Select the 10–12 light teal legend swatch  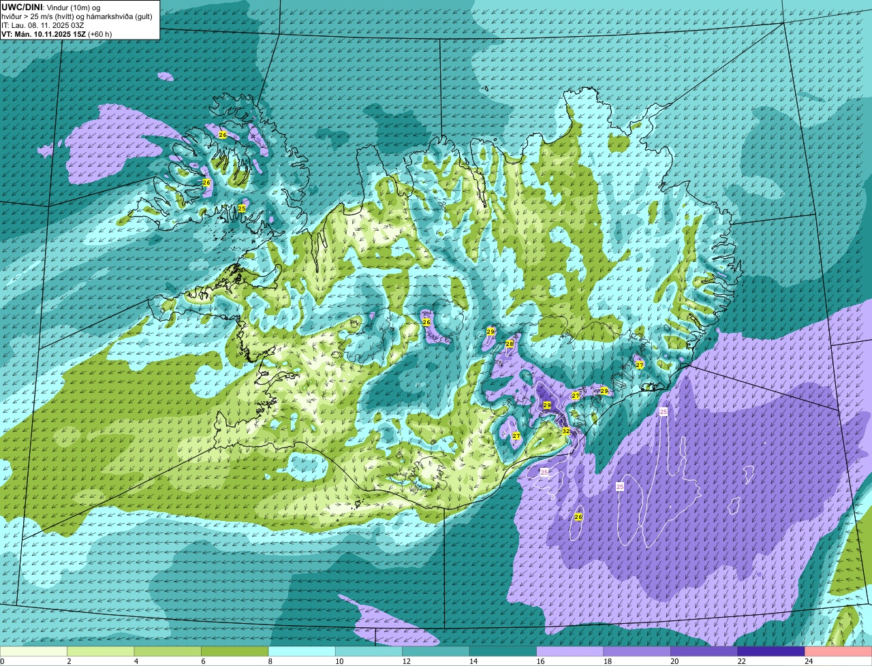pyautogui.click(x=369, y=652)
